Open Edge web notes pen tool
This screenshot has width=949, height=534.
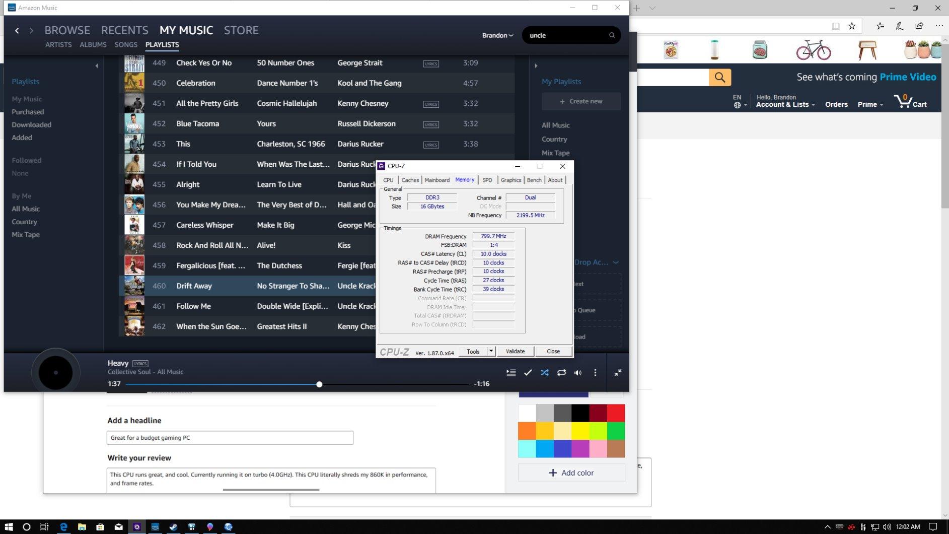pyautogui.click(x=900, y=26)
